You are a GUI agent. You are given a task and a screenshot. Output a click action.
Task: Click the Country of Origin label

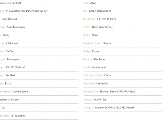(x=93, y=75)
